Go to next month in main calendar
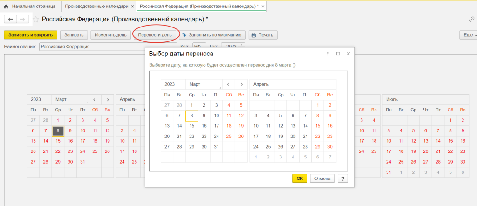 click(x=108, y=99)
